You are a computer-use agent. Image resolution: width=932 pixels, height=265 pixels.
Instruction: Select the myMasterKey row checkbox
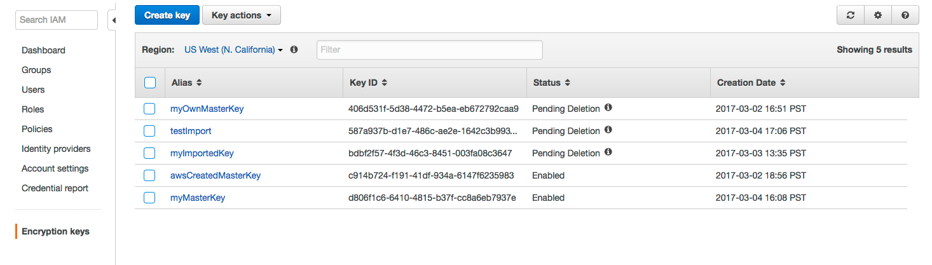[x=149, y=198]
